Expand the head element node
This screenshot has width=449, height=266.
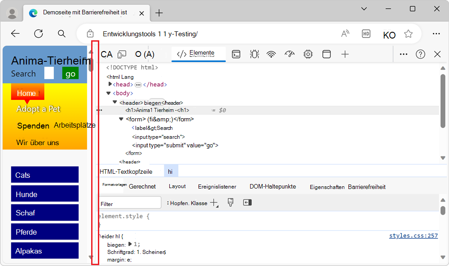pos(110,84)
